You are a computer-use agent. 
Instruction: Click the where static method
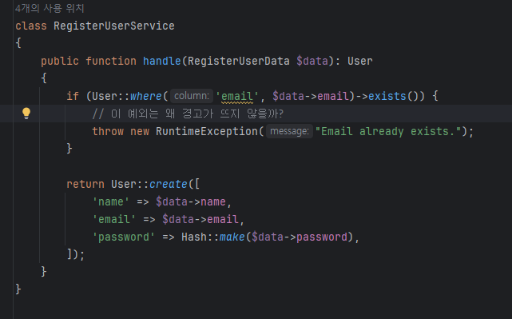pyautogui.click(x=145, y=97)
